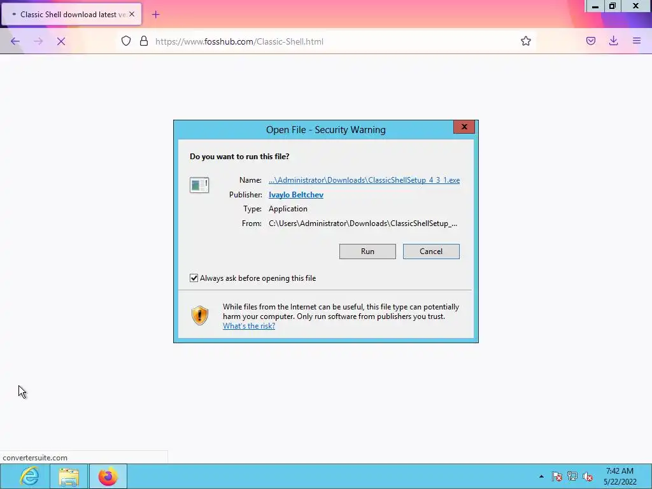The image size is (652, 489).
Task: Open Internet Explorer from taskbar
Action: click(29, 476)
